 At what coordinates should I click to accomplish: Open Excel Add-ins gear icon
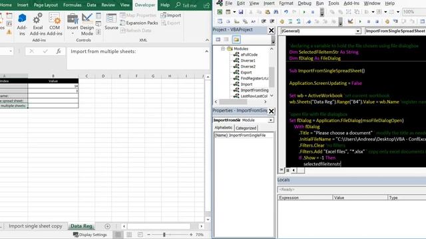pos(38,25)
